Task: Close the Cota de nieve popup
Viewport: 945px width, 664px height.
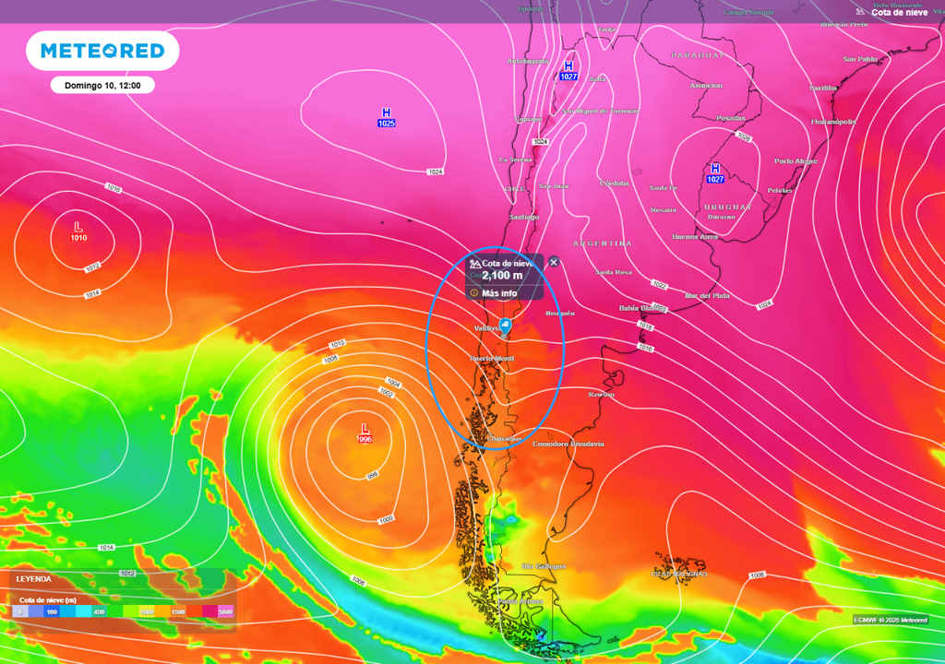Action: click(554, 262)
